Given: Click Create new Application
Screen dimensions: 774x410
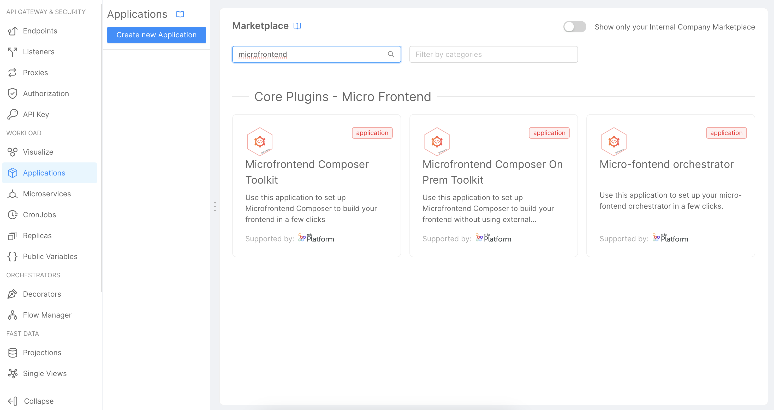Looking at the screenshot, I should pyautogui.click(x=156, y=35).
